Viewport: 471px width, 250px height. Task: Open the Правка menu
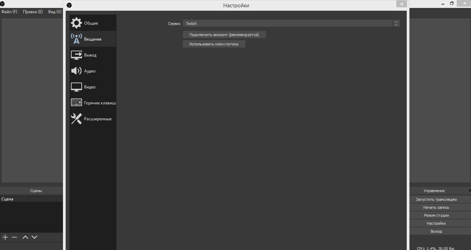[x=33, y=12]
